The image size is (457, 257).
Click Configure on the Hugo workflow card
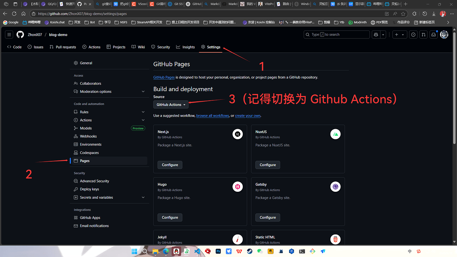point(170,217)
